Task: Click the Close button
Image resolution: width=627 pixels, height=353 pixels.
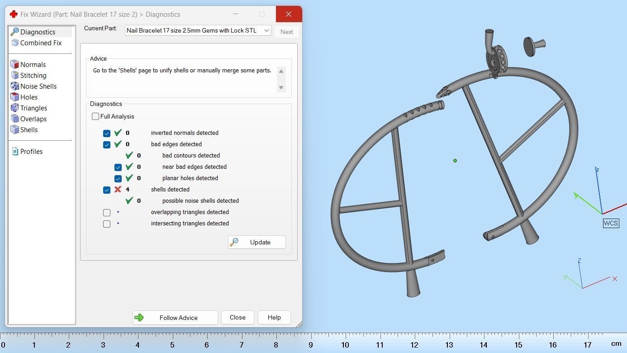Action: [237, 318]
